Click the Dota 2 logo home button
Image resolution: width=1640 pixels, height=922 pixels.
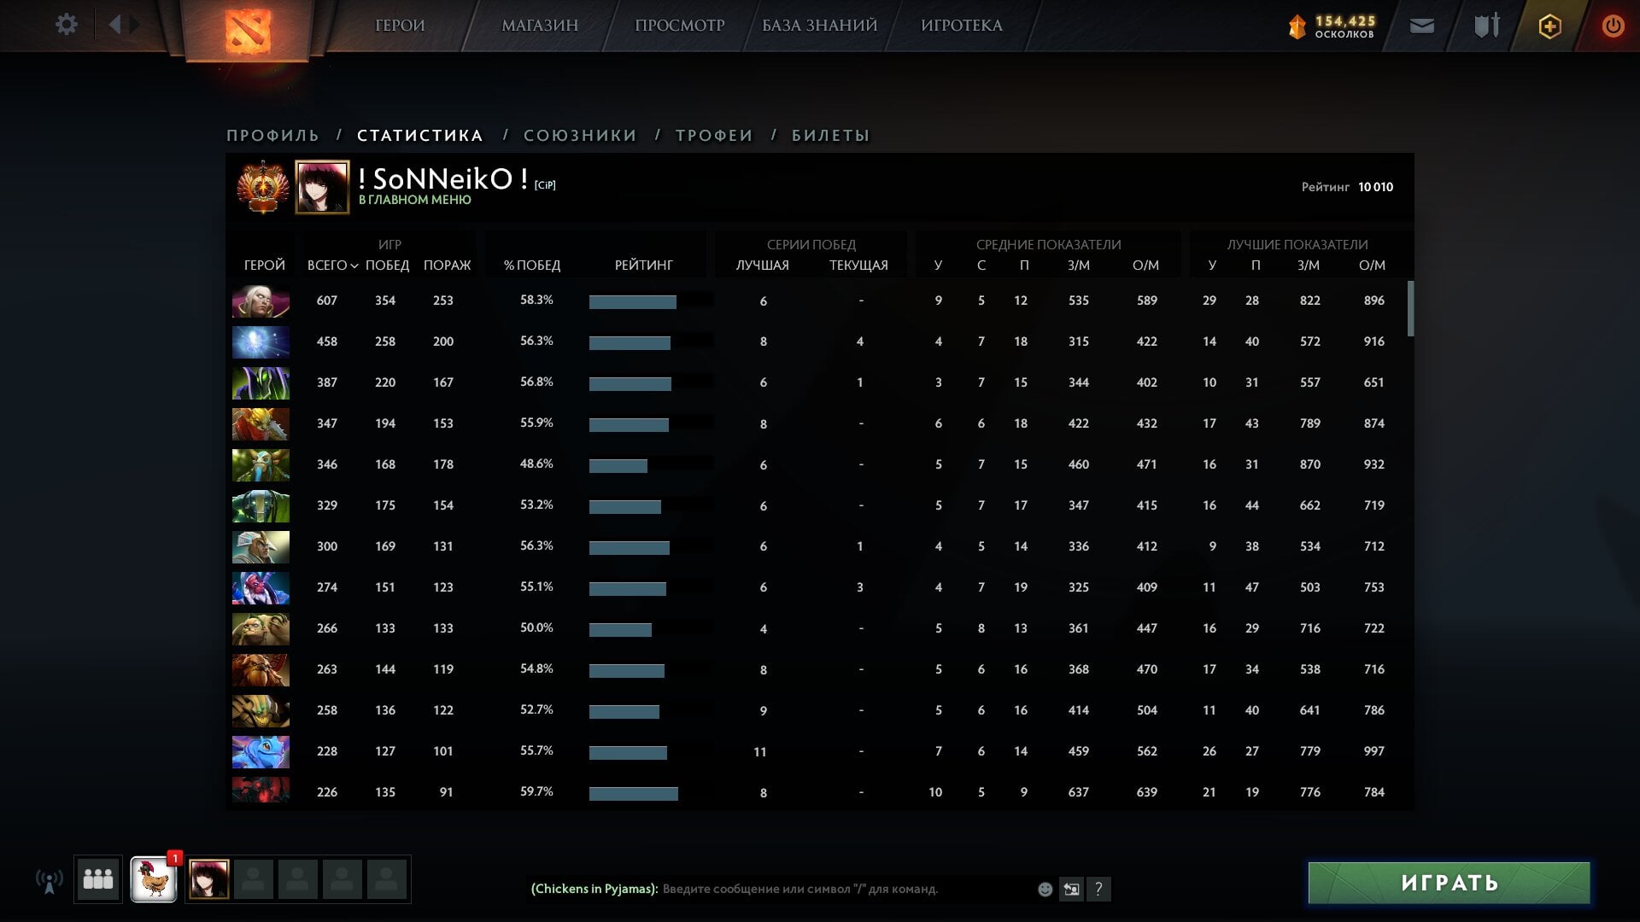point(248,30)
